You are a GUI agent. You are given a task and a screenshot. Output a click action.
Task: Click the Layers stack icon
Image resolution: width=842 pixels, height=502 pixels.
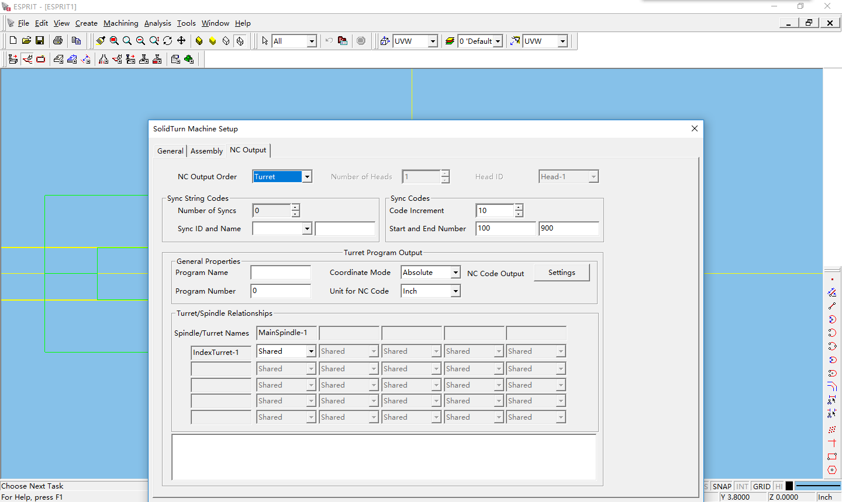pyautogui.click(x=450, y=41)
